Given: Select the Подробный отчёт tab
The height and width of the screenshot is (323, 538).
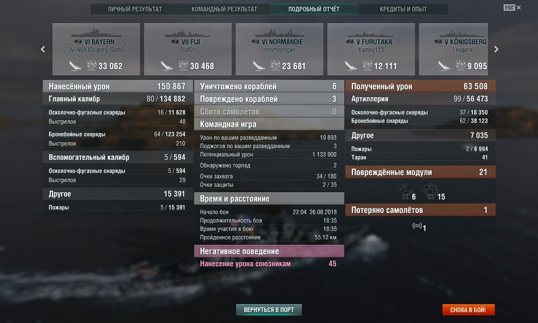Looking at the screenshot, I should 314,9.
